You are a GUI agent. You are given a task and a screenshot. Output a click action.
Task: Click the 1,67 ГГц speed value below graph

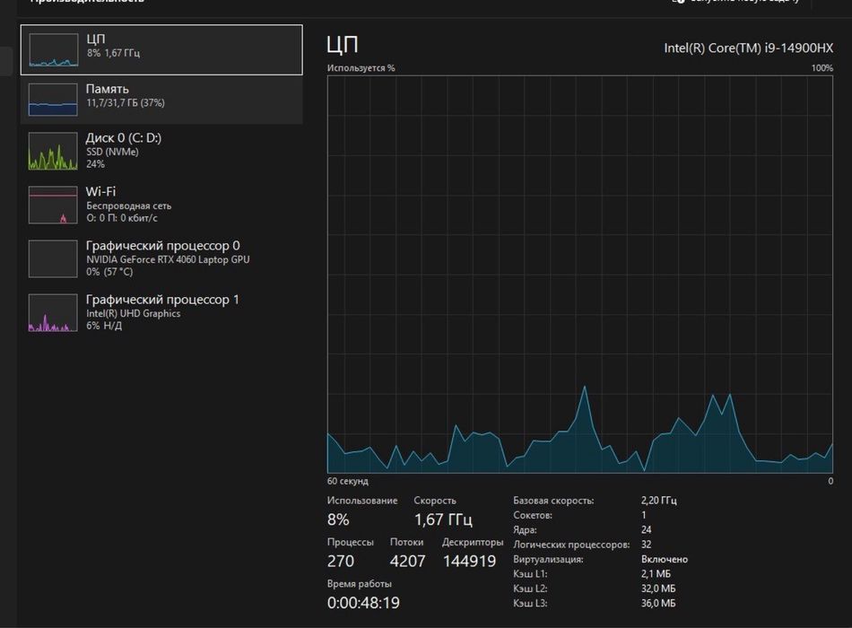click(x=443, y=519)
